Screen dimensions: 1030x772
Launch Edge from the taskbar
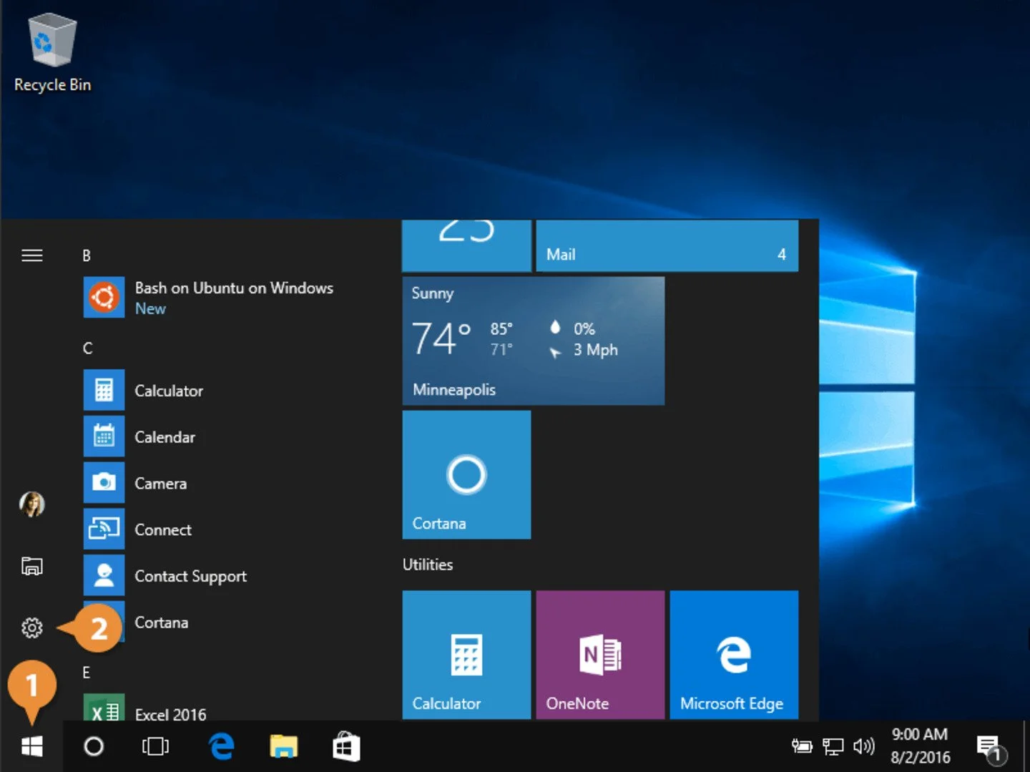pos(221,747)
